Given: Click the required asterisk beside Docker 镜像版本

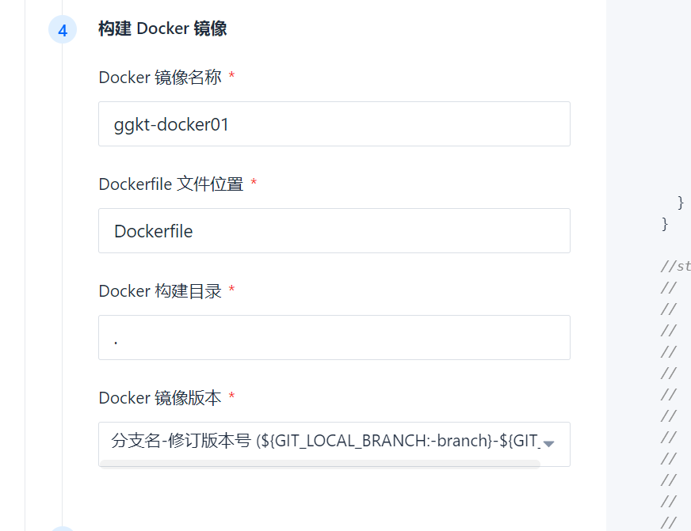Looking at the screenshot, I should coord(231,397).
